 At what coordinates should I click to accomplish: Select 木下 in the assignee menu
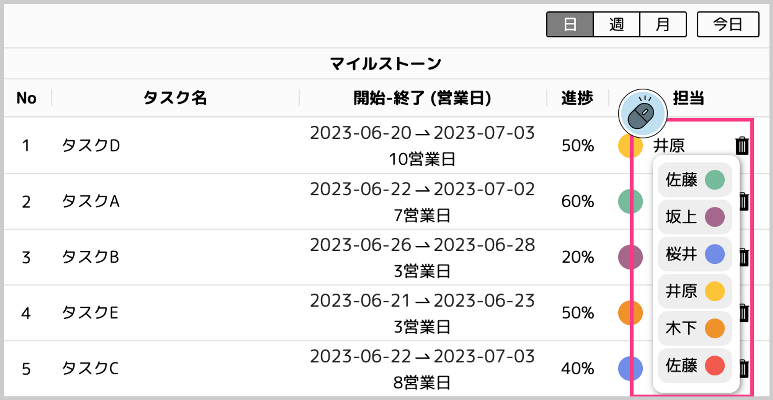(695, 328)
